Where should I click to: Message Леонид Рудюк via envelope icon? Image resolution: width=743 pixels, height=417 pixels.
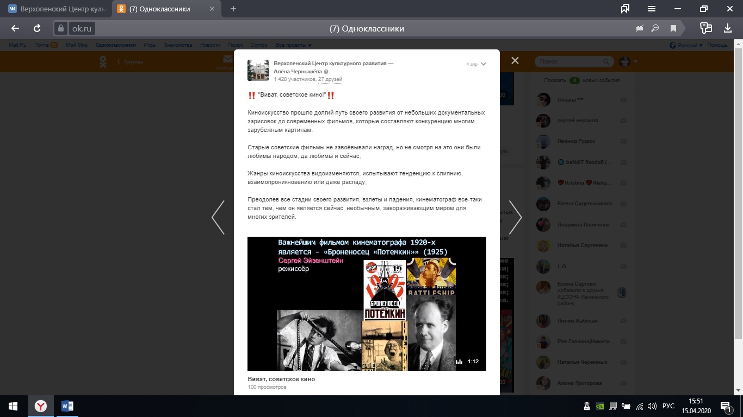[x=623, y=141]
